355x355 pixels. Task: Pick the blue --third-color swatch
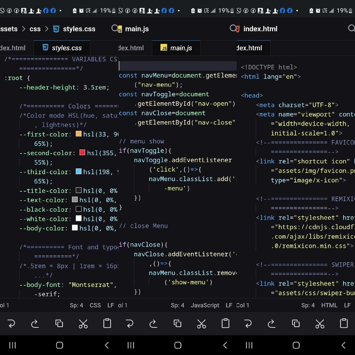79,171
